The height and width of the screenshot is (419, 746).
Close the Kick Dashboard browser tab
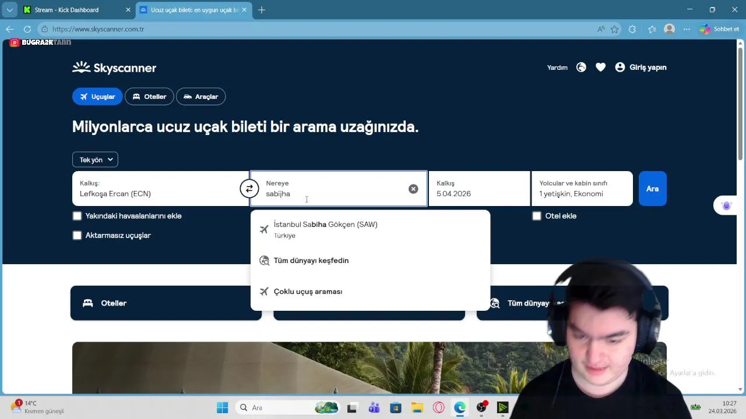tap(128, 10)
